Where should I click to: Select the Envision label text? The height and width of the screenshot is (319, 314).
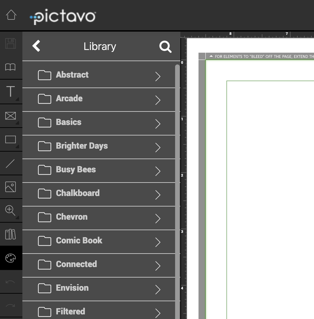click(72, 288)
